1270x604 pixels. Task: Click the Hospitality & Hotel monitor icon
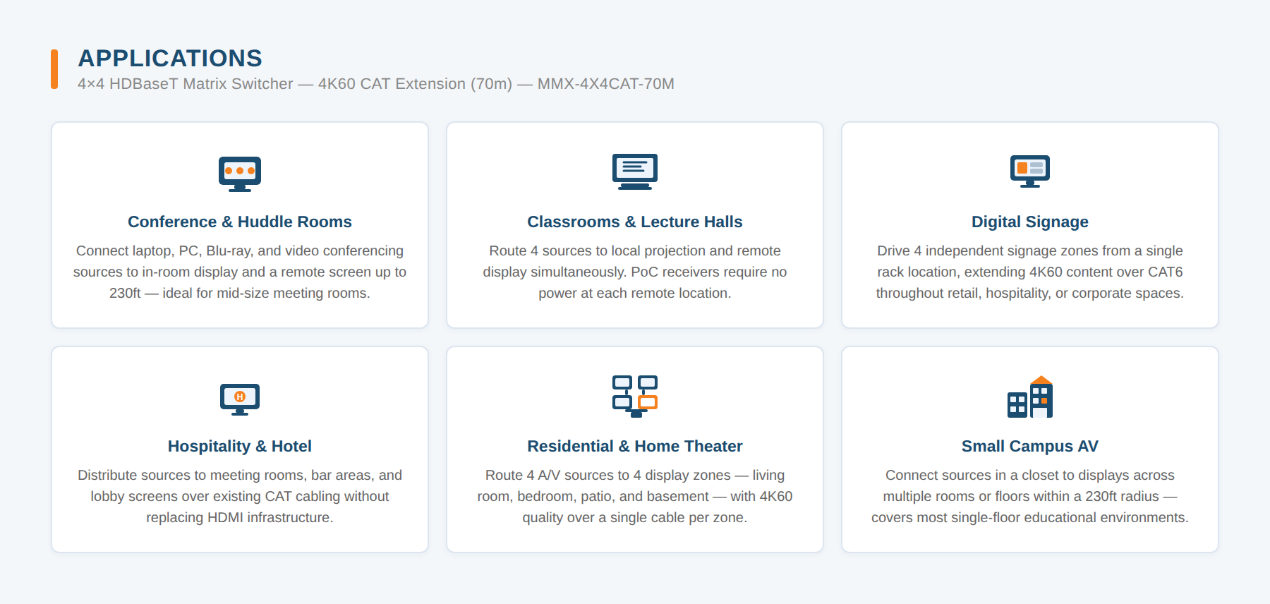(240, 399)
